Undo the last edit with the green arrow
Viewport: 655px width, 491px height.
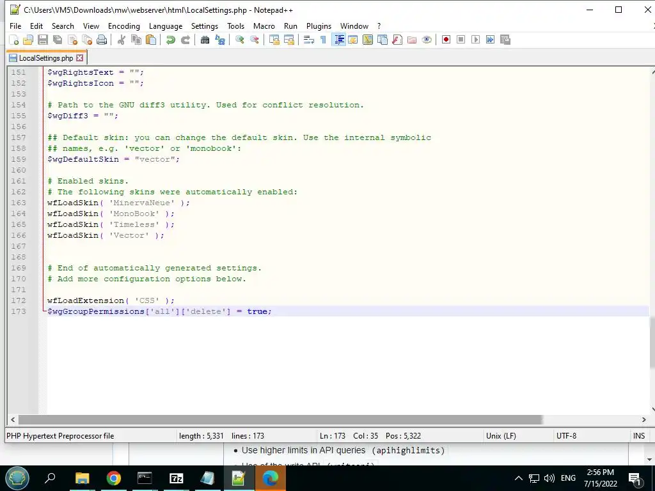170,40
